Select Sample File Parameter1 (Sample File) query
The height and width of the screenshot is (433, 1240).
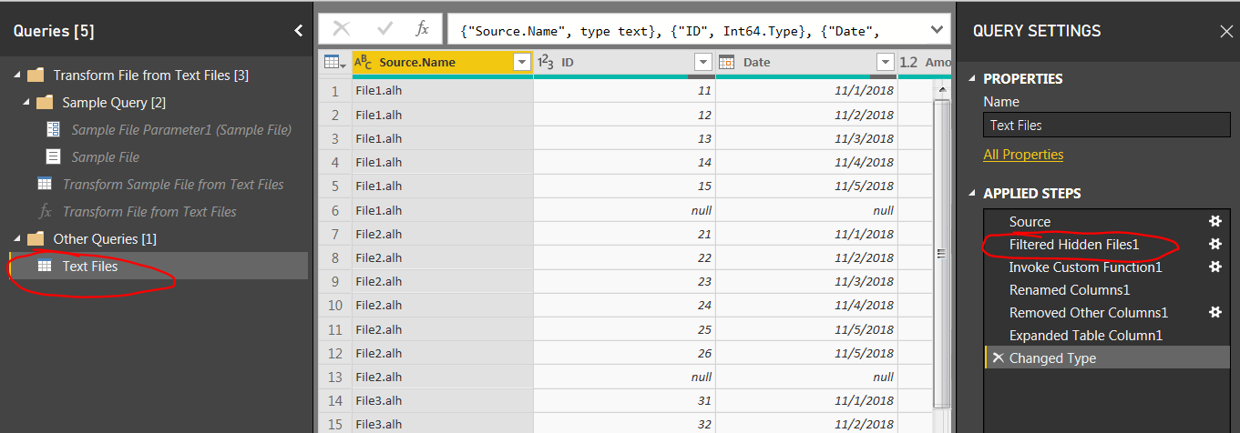point(181,130)
